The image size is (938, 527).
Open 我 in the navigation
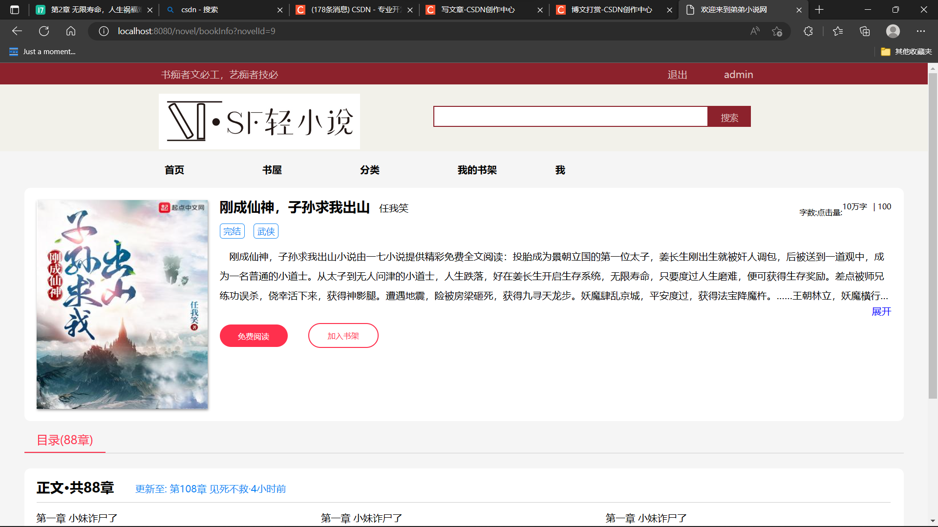tap(560, 170)
